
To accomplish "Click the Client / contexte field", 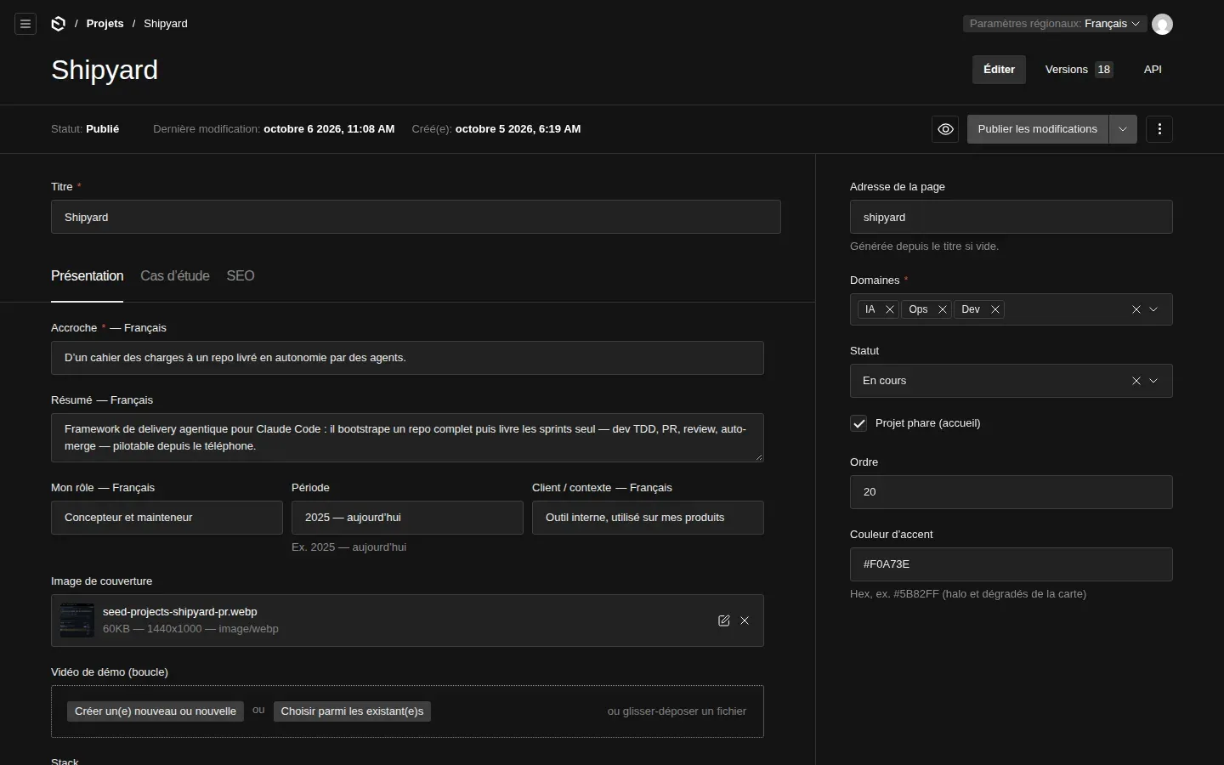I will tap(648, 518).
